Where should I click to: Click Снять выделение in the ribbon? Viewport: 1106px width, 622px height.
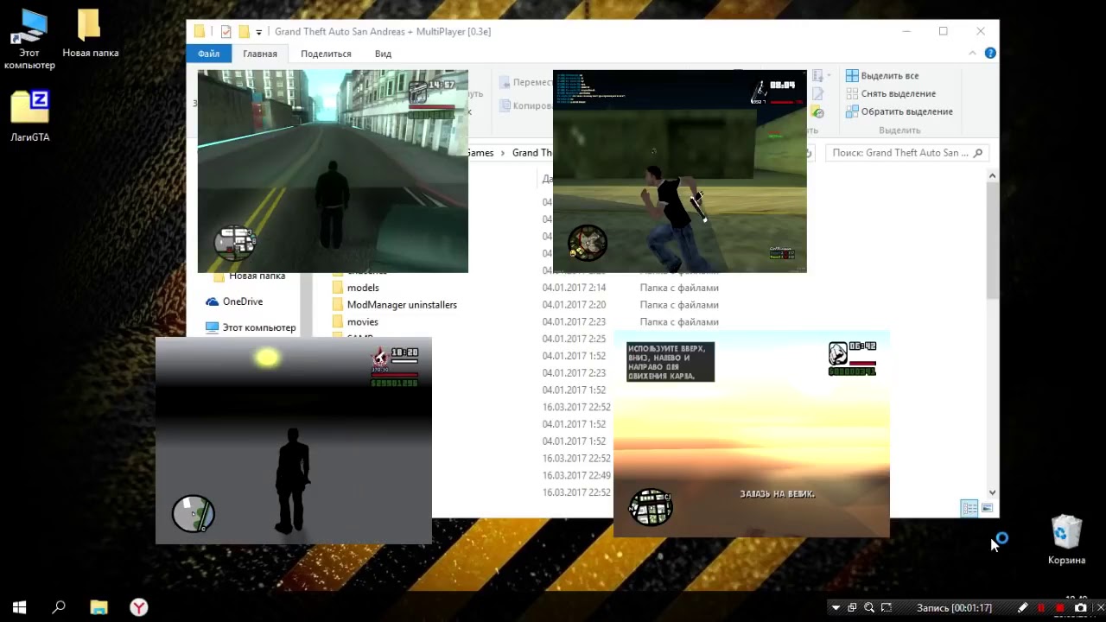point(890,93)
